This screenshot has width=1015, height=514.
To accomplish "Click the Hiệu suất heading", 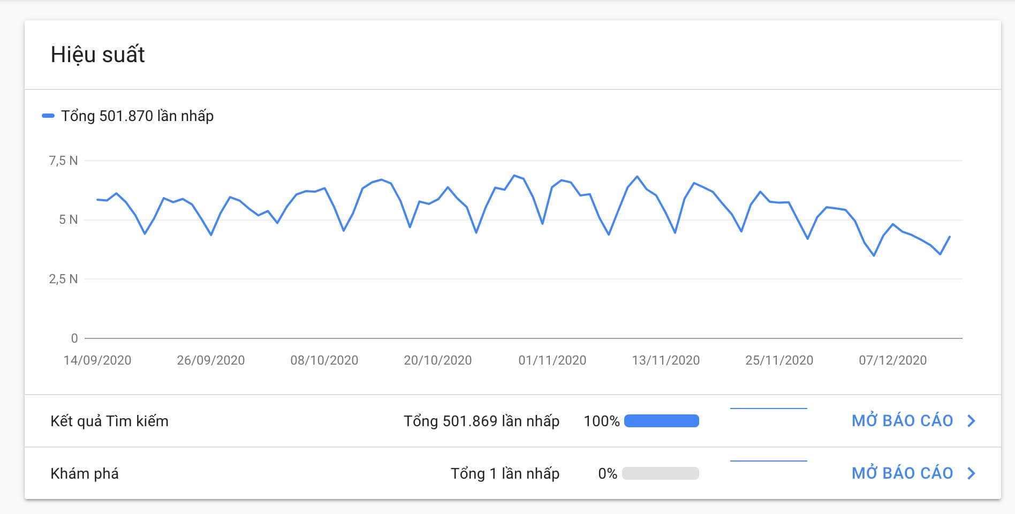I will coord(97,55).
